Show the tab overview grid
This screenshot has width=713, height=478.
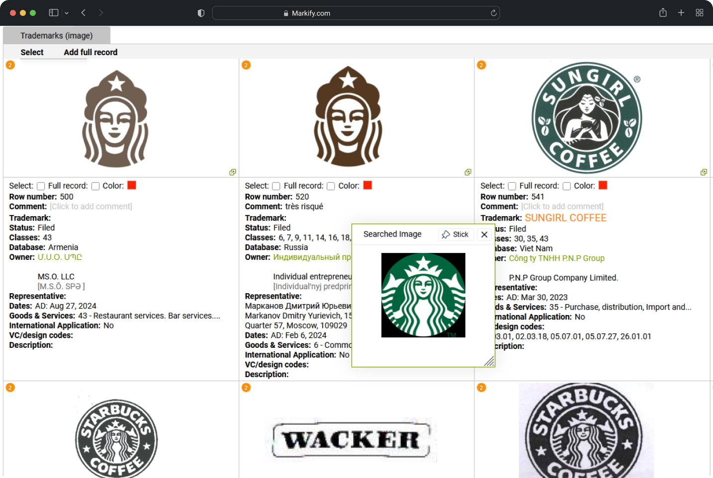[x=700, y=13]
